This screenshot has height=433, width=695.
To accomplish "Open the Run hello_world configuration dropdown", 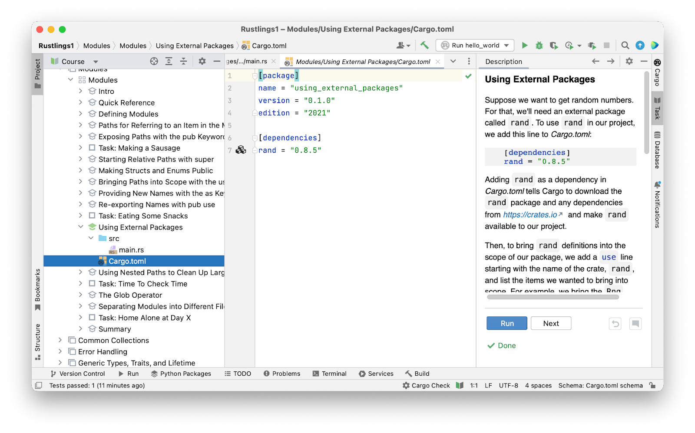I will [475, 46].
